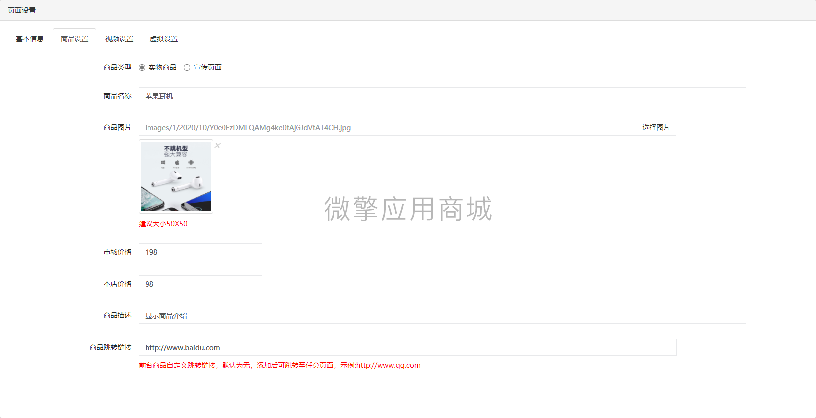Click the 商品跳转链接 URL field
Viewport: 816px width, 418px height.
[x=407, y=347]
